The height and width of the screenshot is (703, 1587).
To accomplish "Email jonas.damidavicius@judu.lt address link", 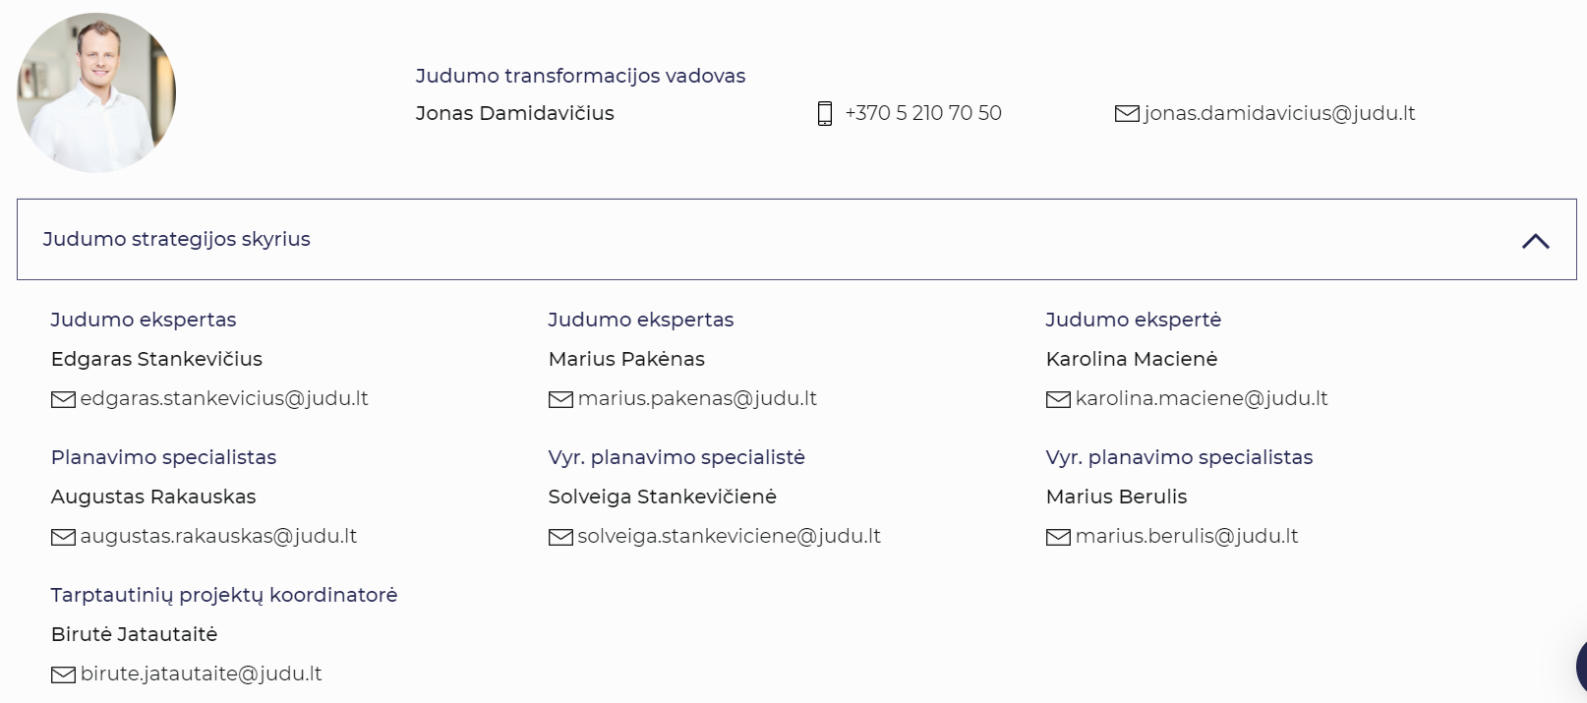I will tap(1279, 113).
